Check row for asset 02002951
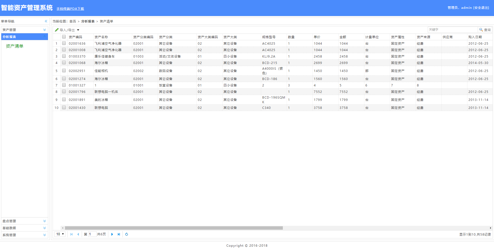Screen dimensions: 494x249 click(64, 71)
